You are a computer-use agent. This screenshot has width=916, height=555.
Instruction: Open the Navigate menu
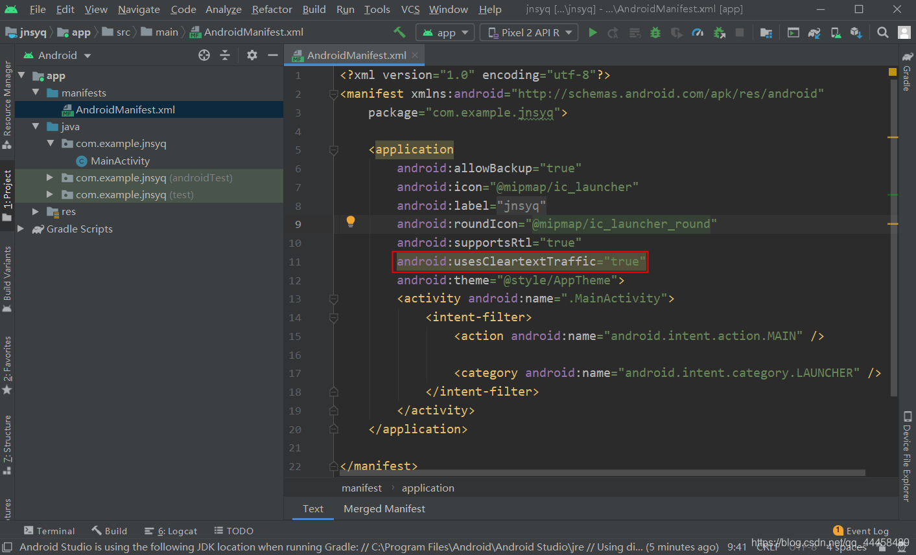pyautogui.click(x=139, y=9)
